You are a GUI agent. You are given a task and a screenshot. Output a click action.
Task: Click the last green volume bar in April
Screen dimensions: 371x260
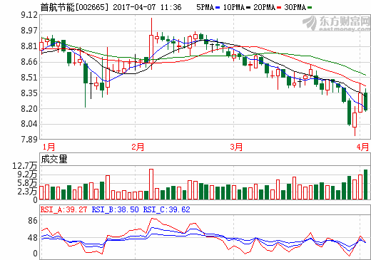coord(366,184)
